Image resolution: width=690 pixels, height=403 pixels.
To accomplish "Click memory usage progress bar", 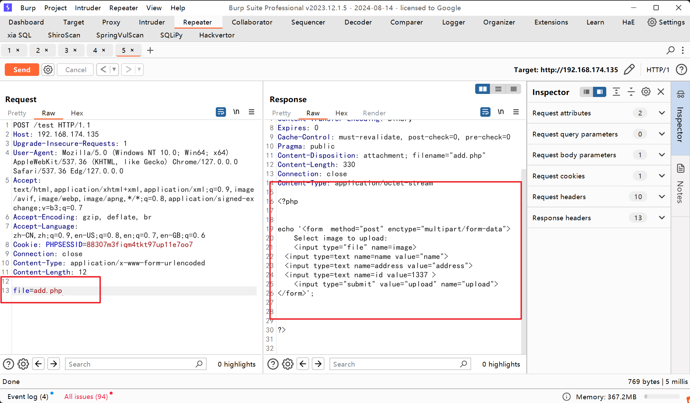I will [662, 397].
